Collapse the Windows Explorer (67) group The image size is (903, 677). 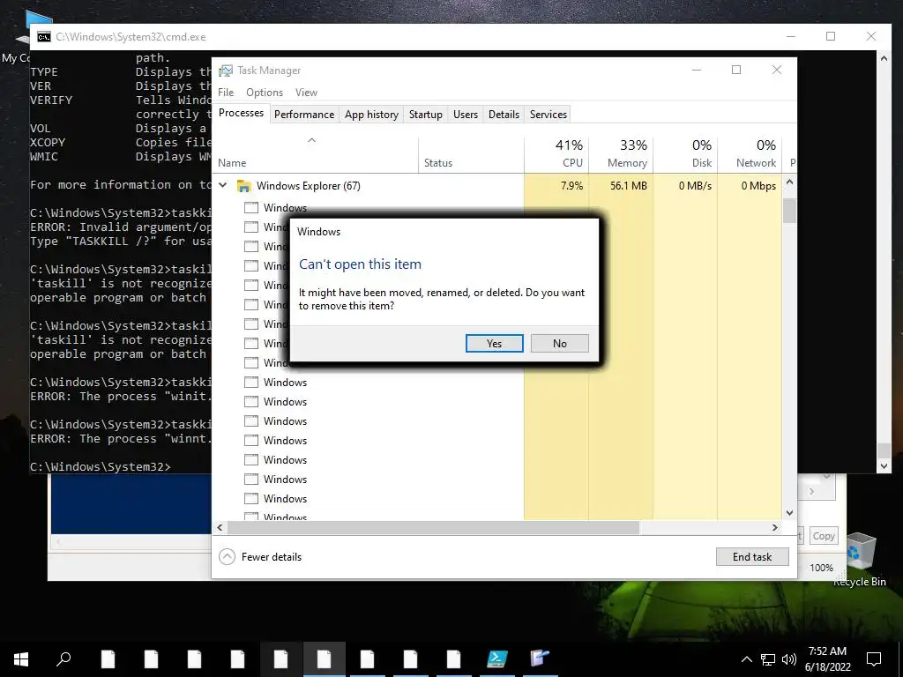point(223,185)
